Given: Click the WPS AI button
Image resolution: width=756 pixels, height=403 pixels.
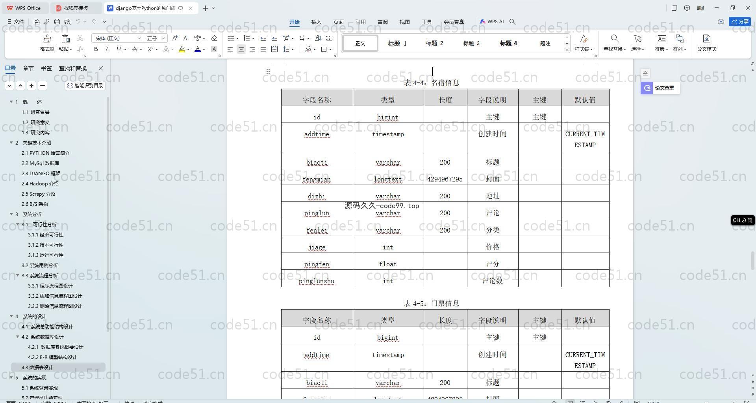Looking at the screenshot, I should pyautogui.click(x=492, y=22).
